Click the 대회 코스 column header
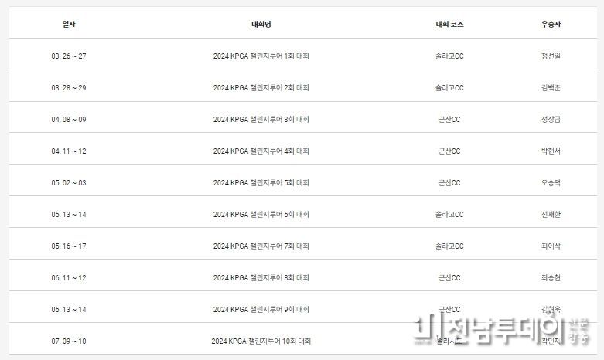 [x=449, y=24]
